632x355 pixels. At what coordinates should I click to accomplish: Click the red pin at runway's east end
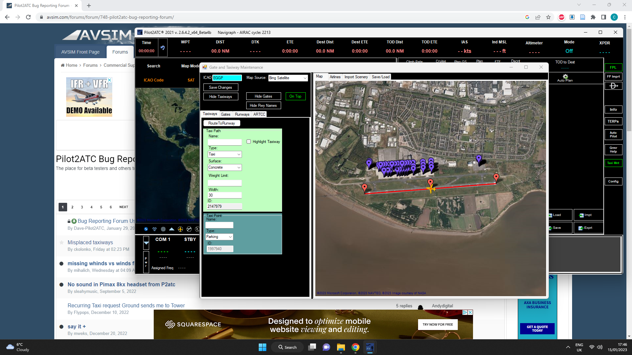click(x=496, y=178)
